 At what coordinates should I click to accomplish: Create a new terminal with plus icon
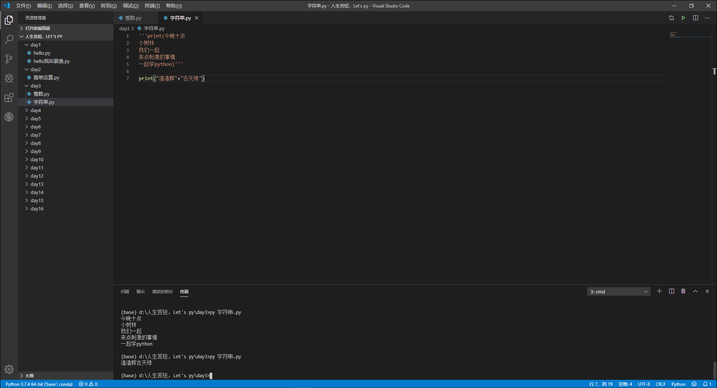659,291
